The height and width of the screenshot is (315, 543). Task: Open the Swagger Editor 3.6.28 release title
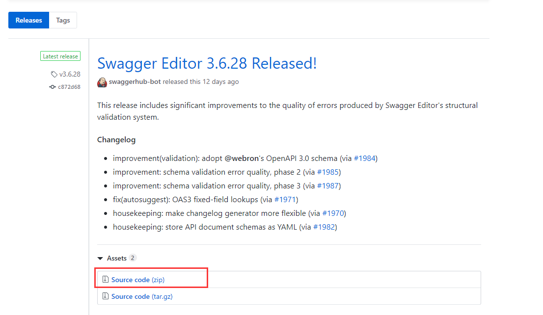(207, 64)
